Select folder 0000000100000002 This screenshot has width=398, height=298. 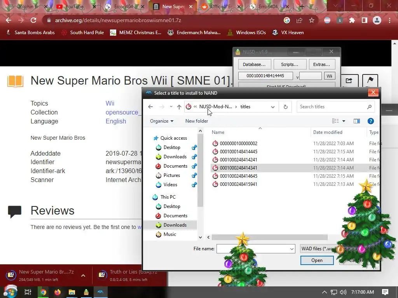tap(238, 144)
